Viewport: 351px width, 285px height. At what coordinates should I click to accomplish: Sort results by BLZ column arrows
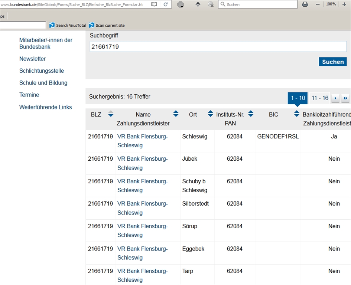tap(111, 114)
